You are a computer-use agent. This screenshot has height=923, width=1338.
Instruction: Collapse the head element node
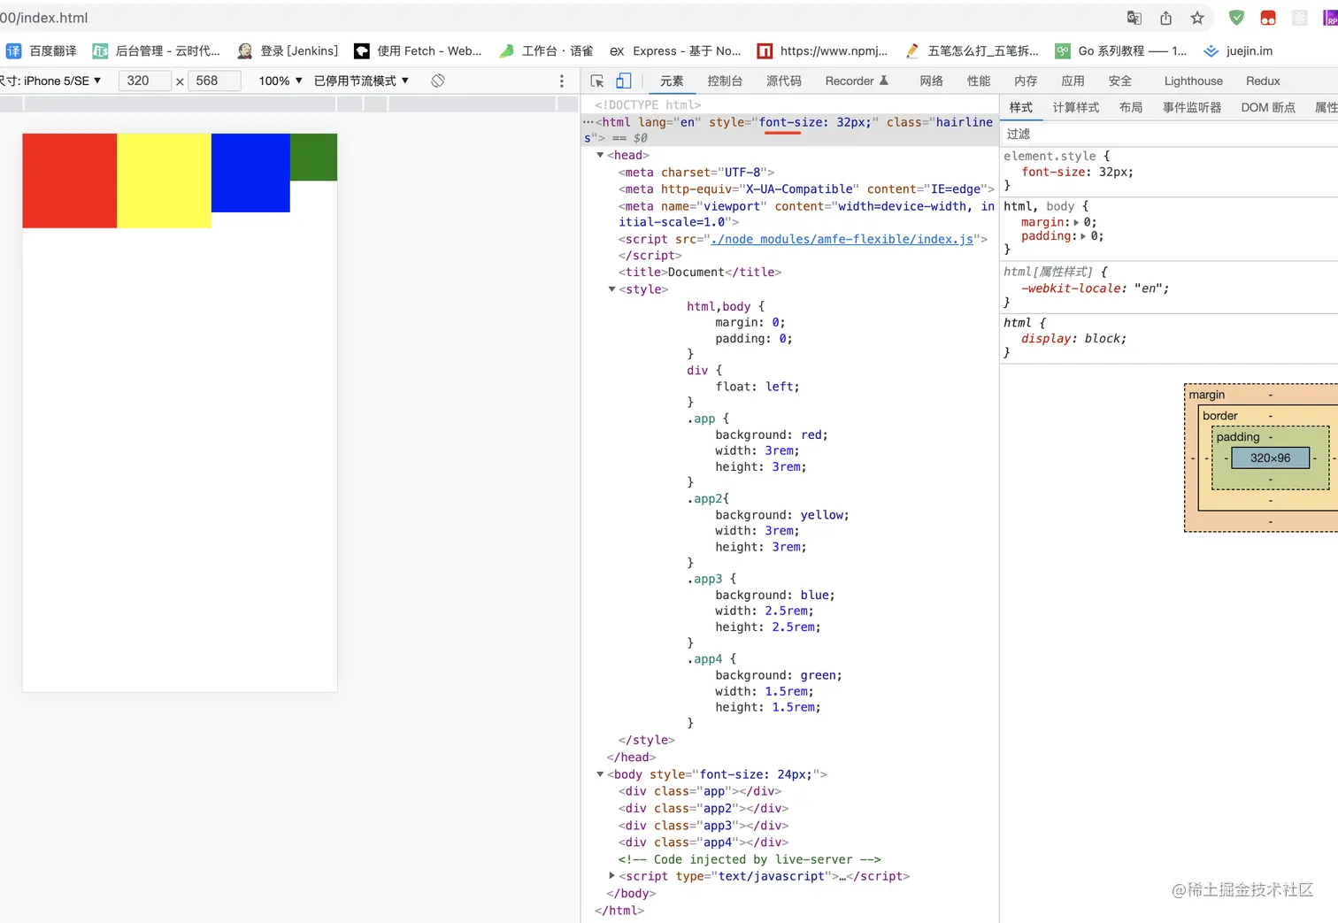pyautogui.click(x=600, y=156)
